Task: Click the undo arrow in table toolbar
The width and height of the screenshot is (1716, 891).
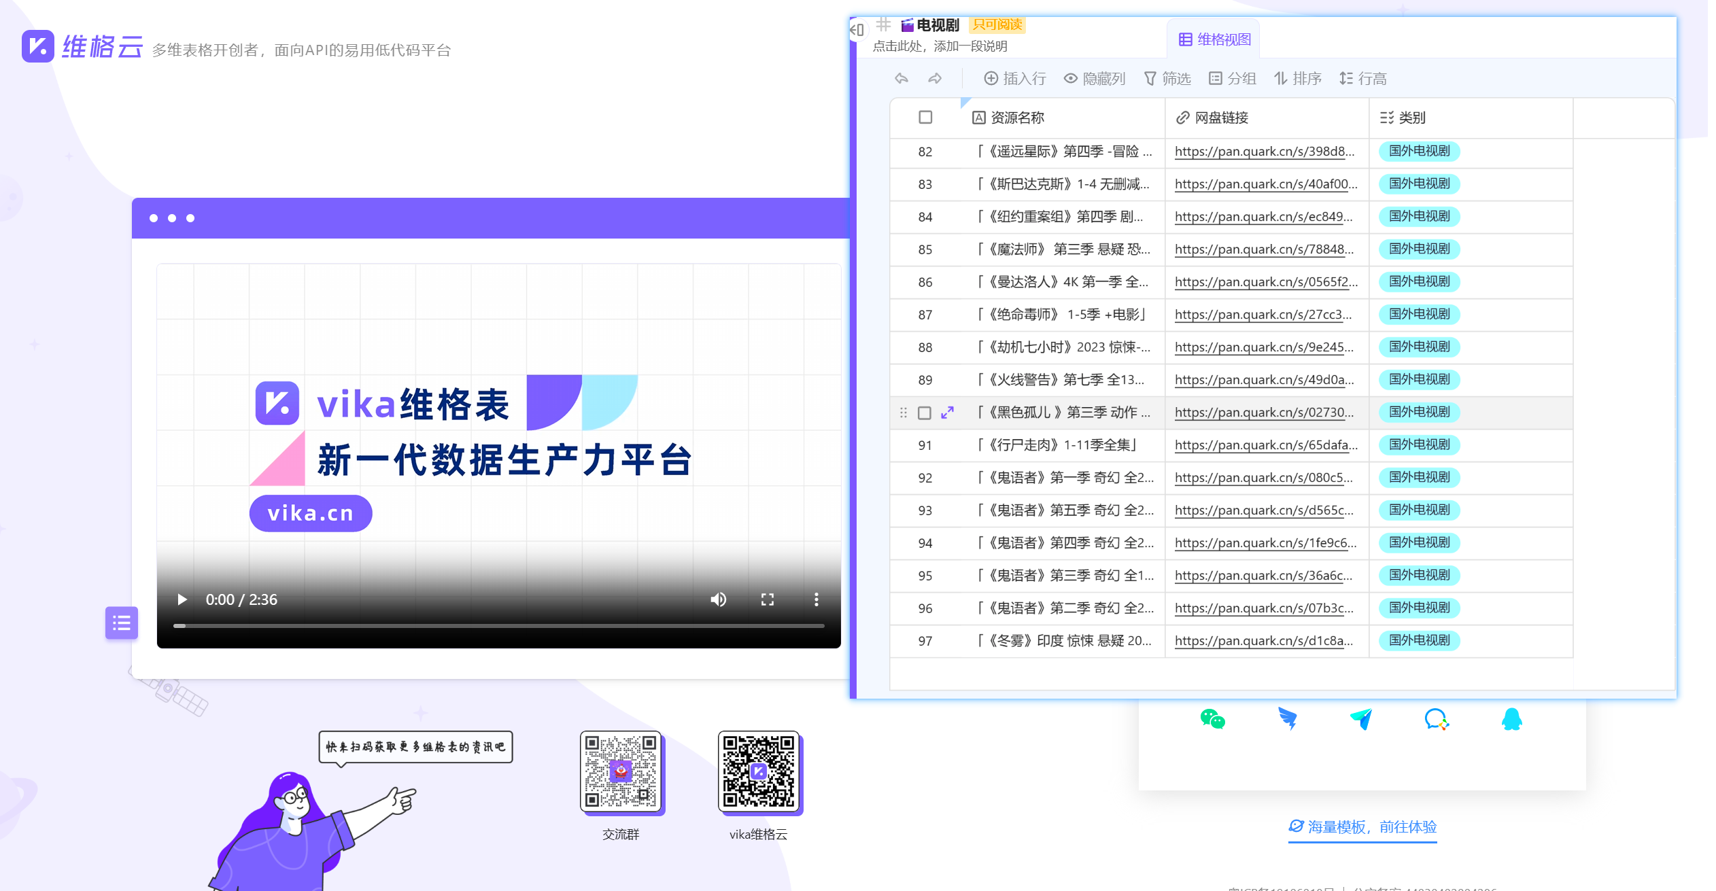Action: coord(902,79)
